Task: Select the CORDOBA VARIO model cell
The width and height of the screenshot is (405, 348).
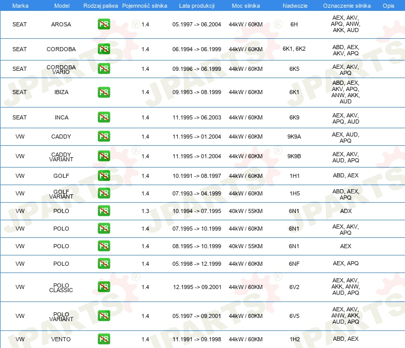Action: point(61,69)
